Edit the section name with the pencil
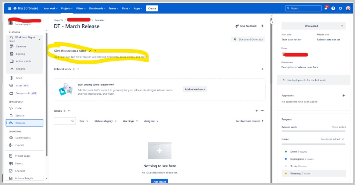The width and height of the screenshot is (355, 185). [90, 51]
